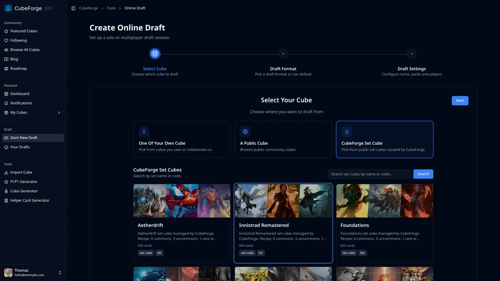The height and width of the screenshot is (281, 500).
Task: Open the Dashboard page
Action: (x=33, y=94)
